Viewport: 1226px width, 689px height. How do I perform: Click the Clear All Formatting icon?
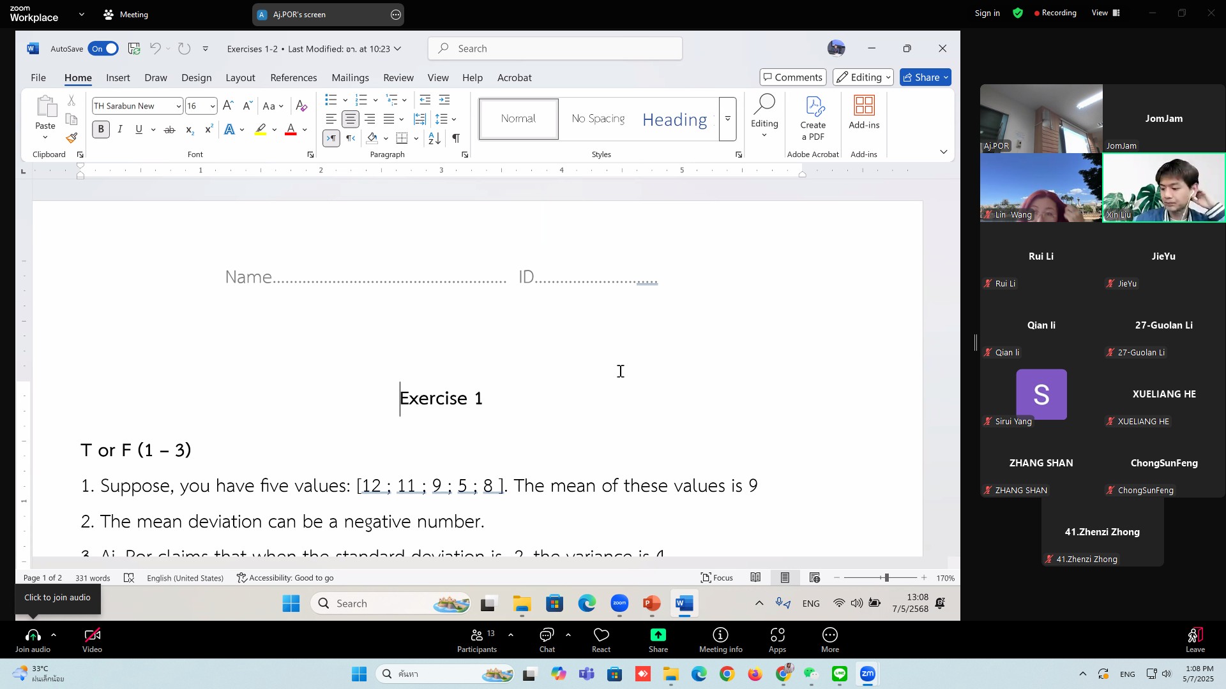[x=301, y=106]
